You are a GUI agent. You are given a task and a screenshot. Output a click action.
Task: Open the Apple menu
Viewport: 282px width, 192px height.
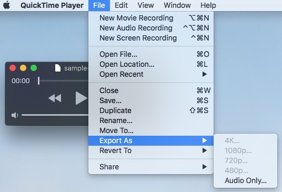(x=7, y=5)
